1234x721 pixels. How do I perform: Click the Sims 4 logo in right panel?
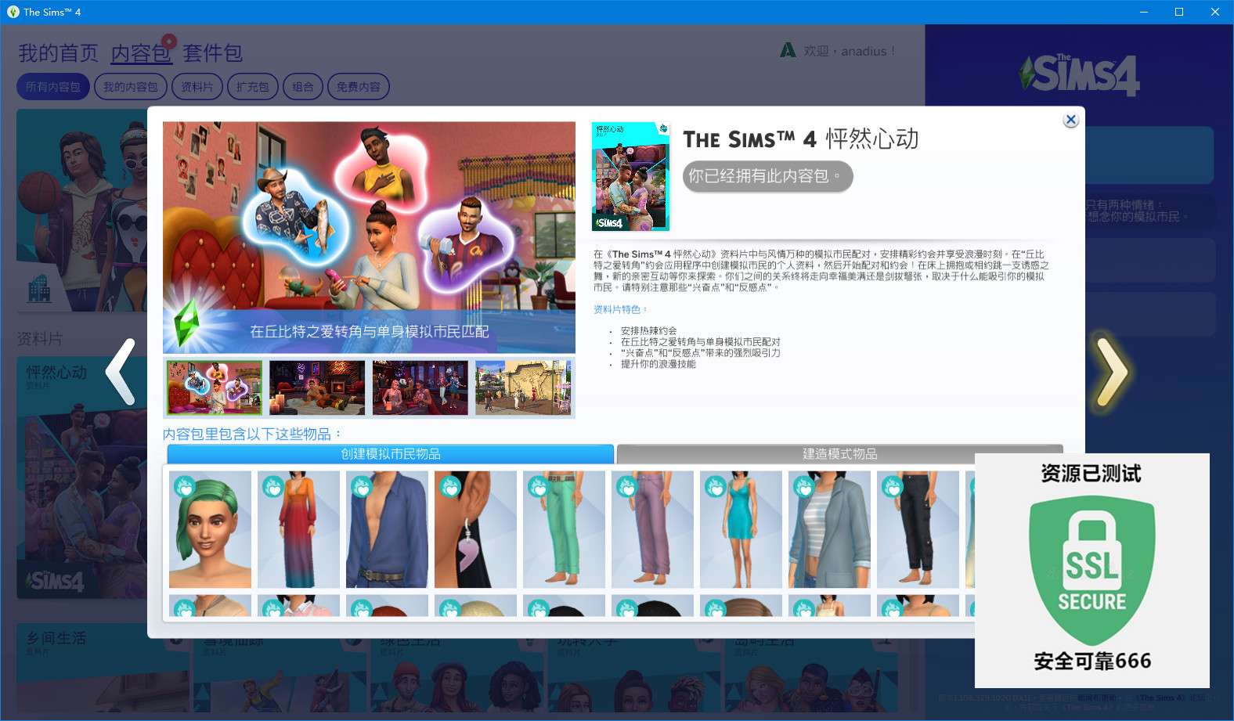coord(1079,75)
